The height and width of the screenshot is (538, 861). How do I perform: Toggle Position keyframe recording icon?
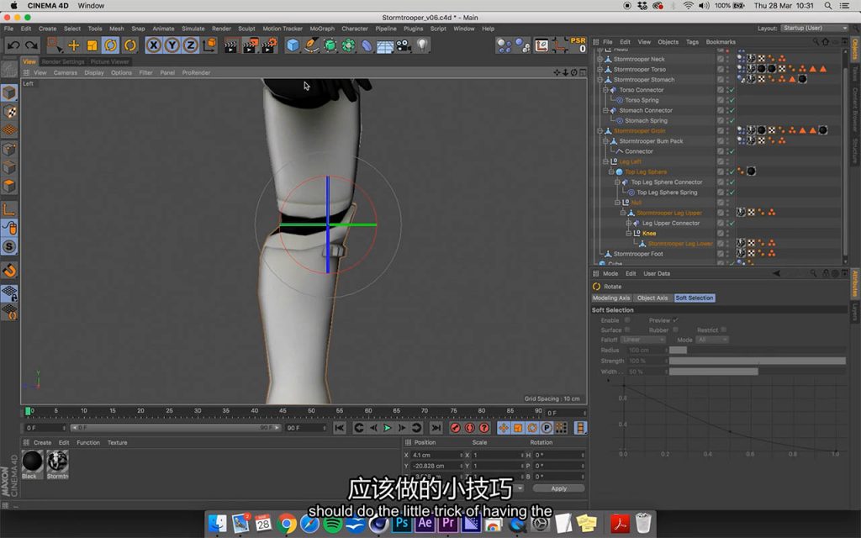click(504, 428)
